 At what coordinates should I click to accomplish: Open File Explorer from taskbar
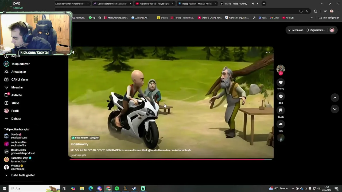pos(82,189)
